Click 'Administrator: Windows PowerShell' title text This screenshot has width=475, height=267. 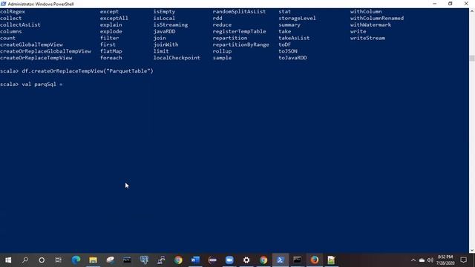coord(41,4)
